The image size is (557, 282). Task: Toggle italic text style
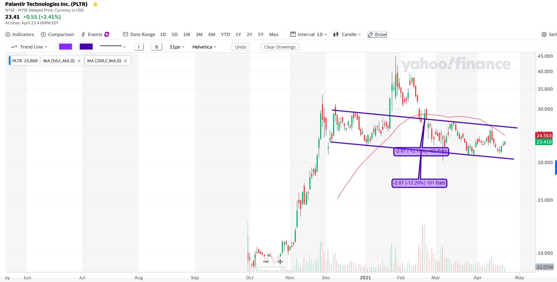139,47
